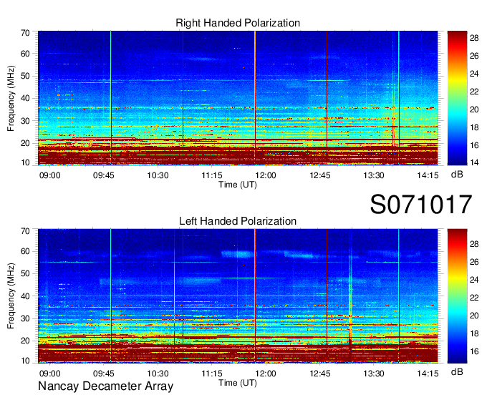Click the 40 frequency tick on upper plot
This screenshot has width=487, height=395.
[25, 98]
